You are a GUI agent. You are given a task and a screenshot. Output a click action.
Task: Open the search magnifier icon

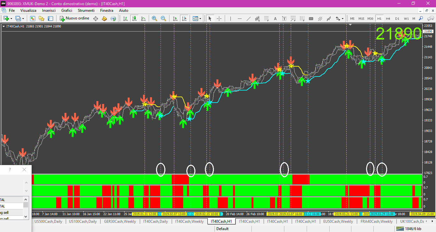tap(421, 18)
